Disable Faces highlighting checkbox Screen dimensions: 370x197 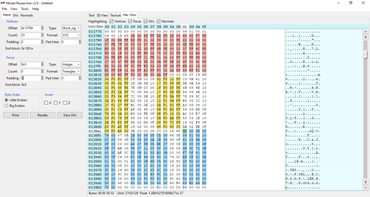pos(130,21)
